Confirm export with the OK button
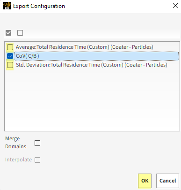Screen dimensions: 181x190 pyautogui.click(x=145, y=181)
